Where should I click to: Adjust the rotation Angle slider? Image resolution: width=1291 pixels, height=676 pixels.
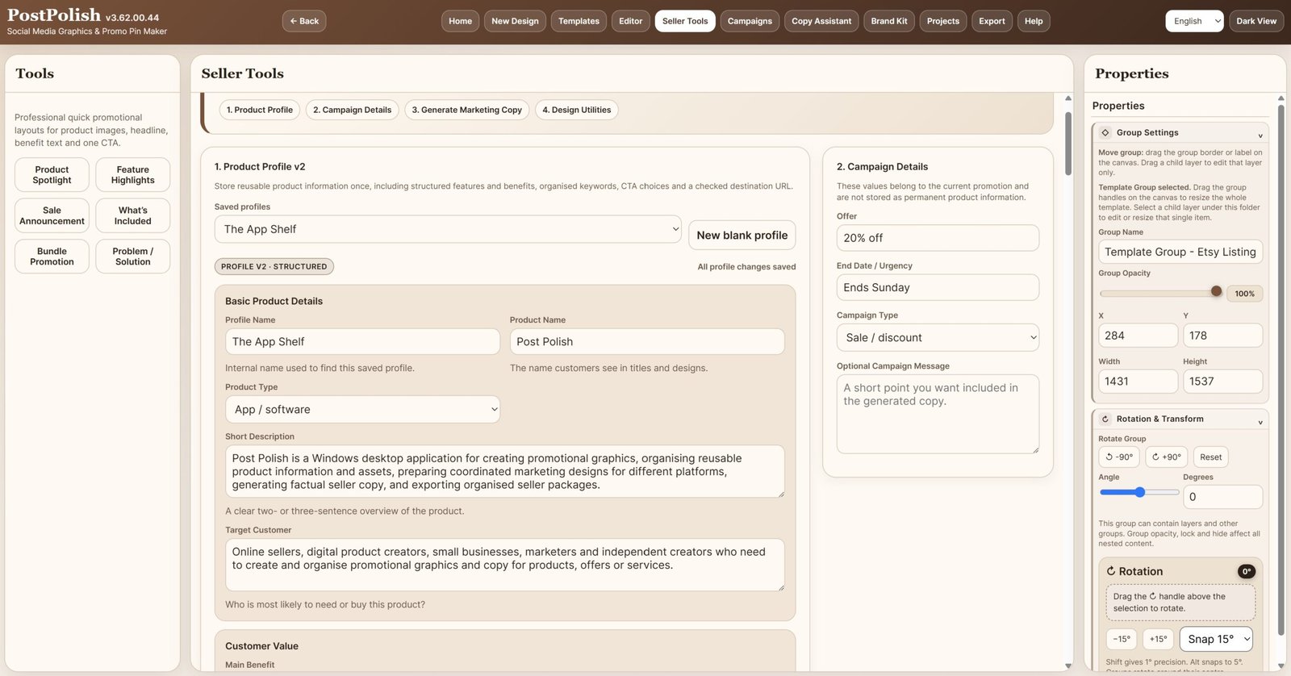pos(1139,492)
